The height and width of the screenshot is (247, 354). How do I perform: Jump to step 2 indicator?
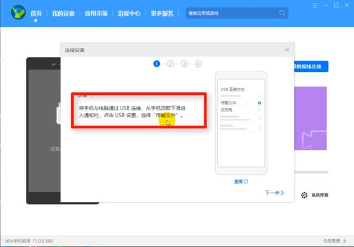click(x=170, y=64)
